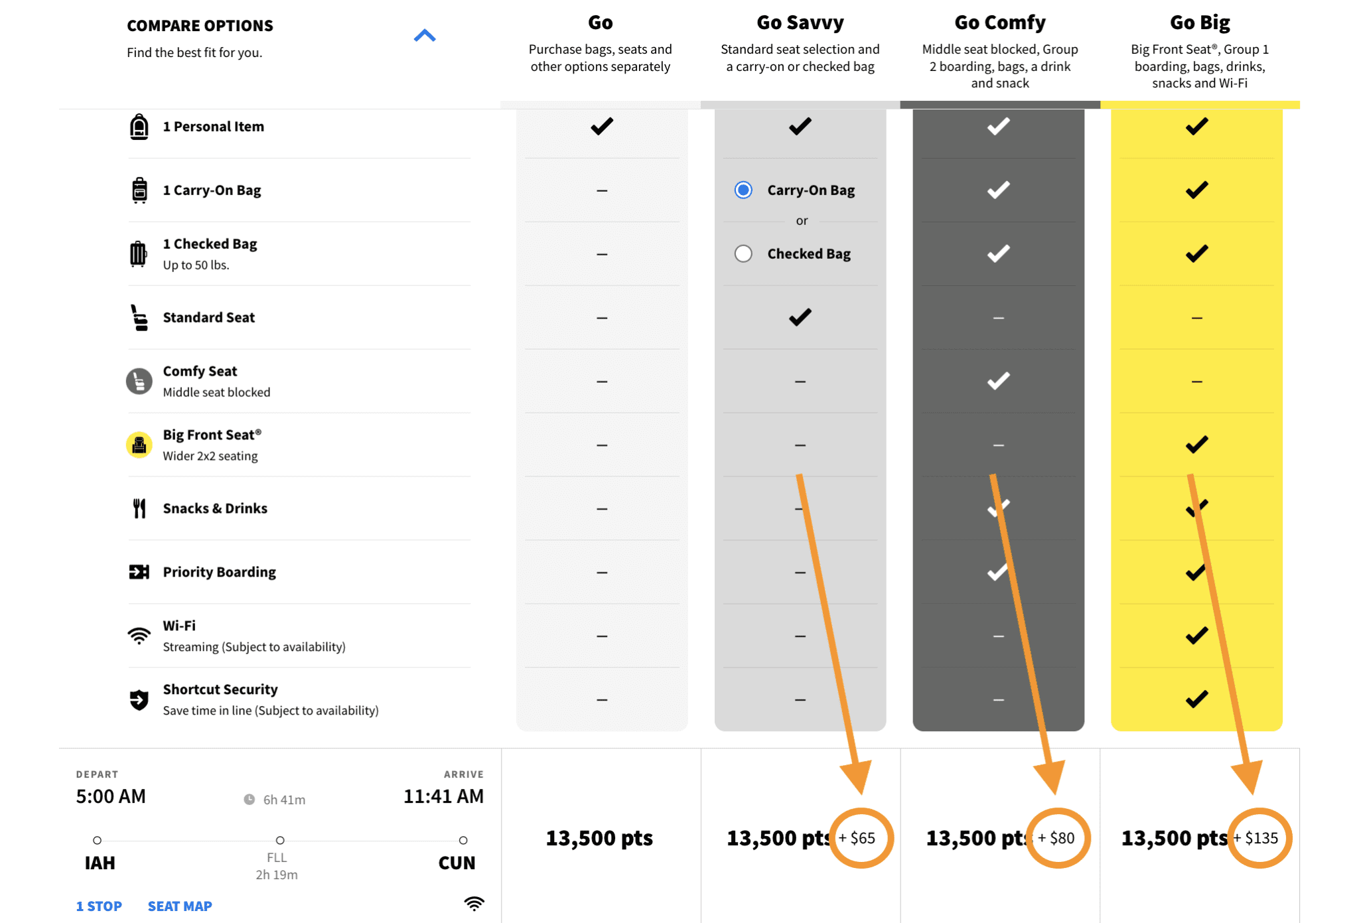The image size is (1359, 923).
Task: Click the Standard Seat icon
Action: (x=139, y=318)
